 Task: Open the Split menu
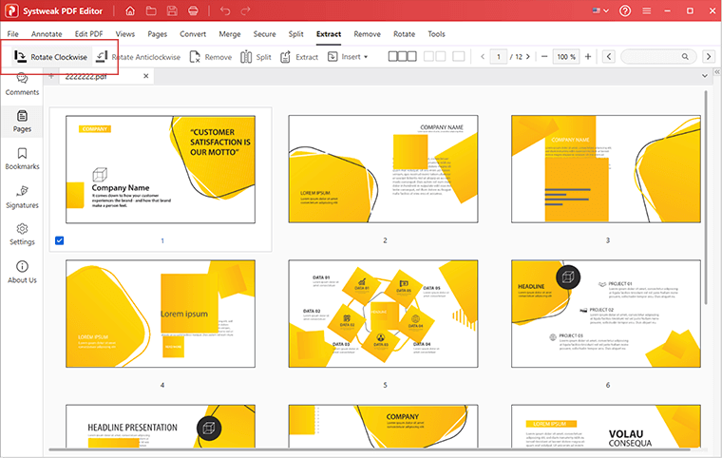[295, 34]
